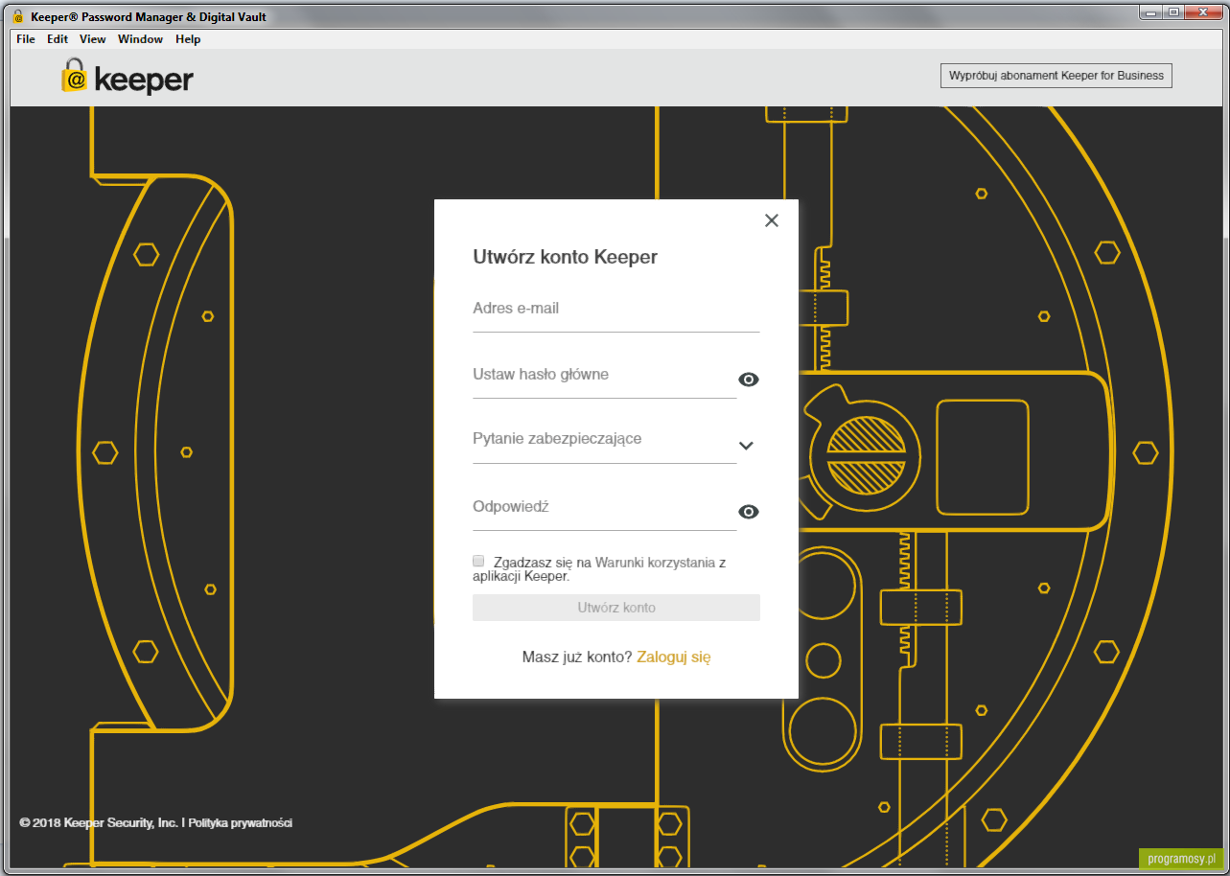Open the Warunki korzystania terms link
This screenshot has width=1230, height=876.
[655, 563]
